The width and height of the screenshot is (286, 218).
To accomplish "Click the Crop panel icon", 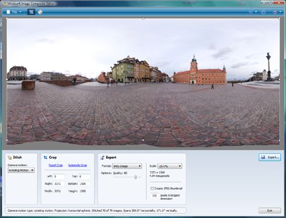I will point(46,157).
